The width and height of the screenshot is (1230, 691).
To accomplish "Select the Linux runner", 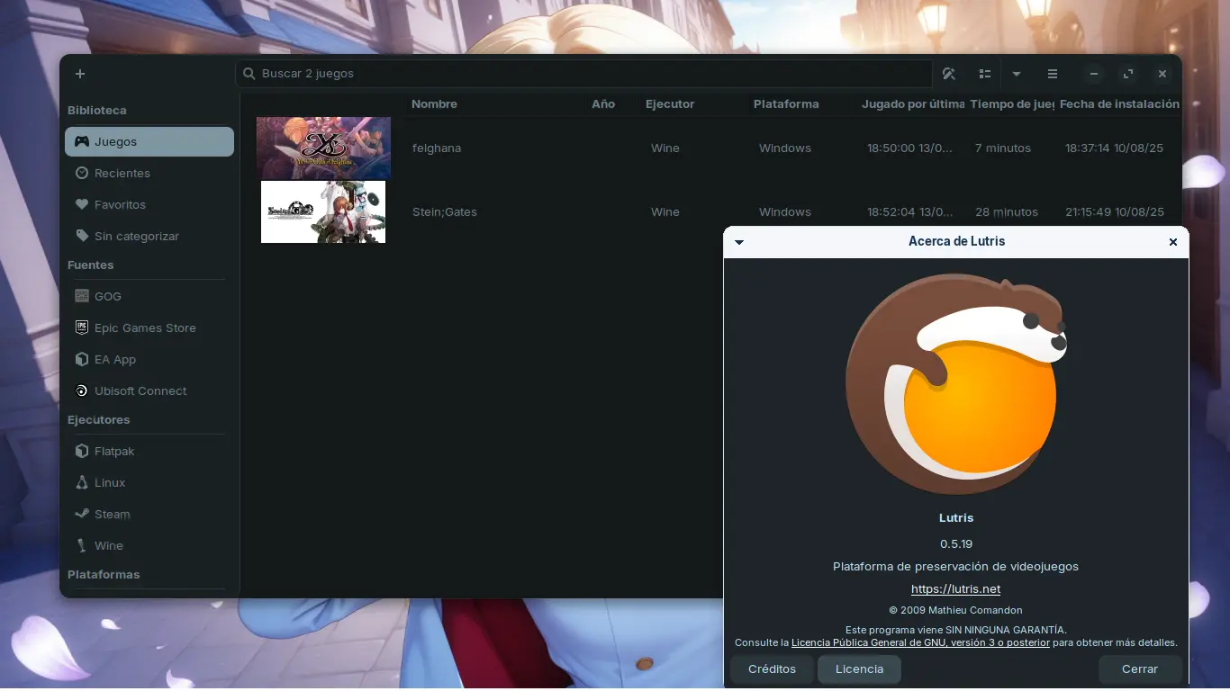I will click(x=109, y=482).
